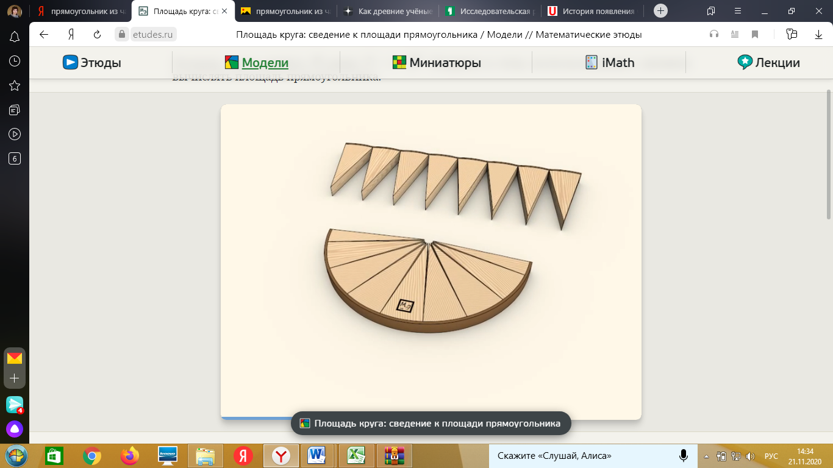Activate the Alice microphone on the taskbar
The image size is (833, 468).
684,455
